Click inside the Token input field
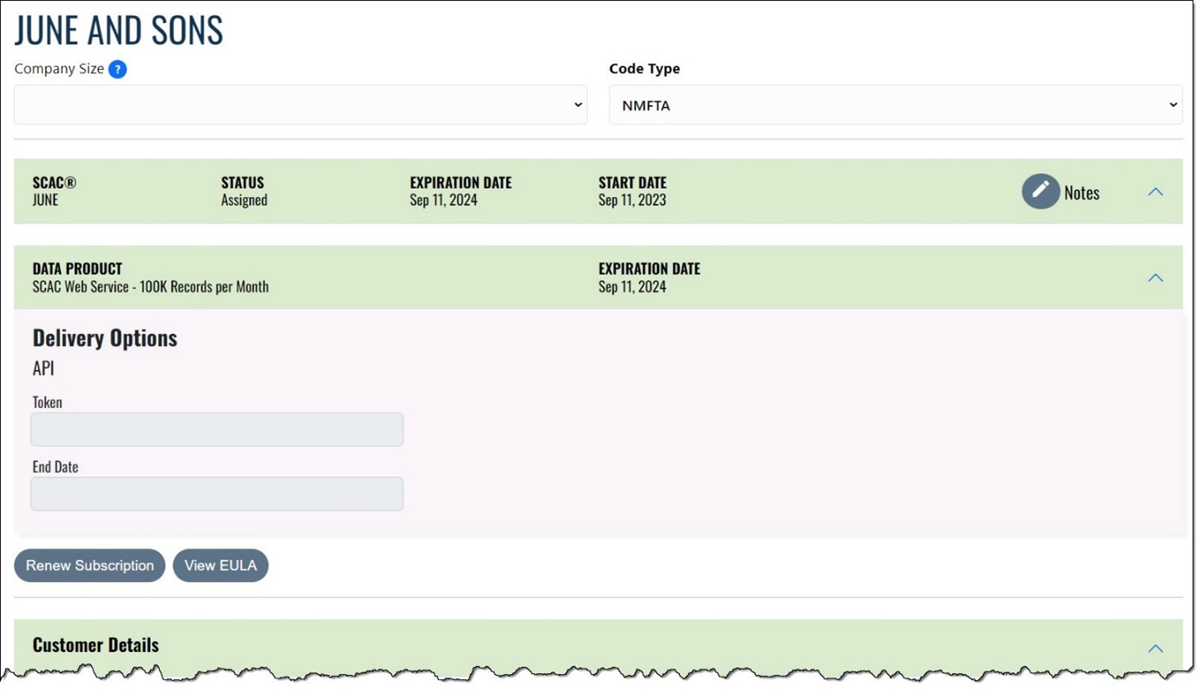The width and height of the screenshot is (1200, 689). tap(216, 429)
